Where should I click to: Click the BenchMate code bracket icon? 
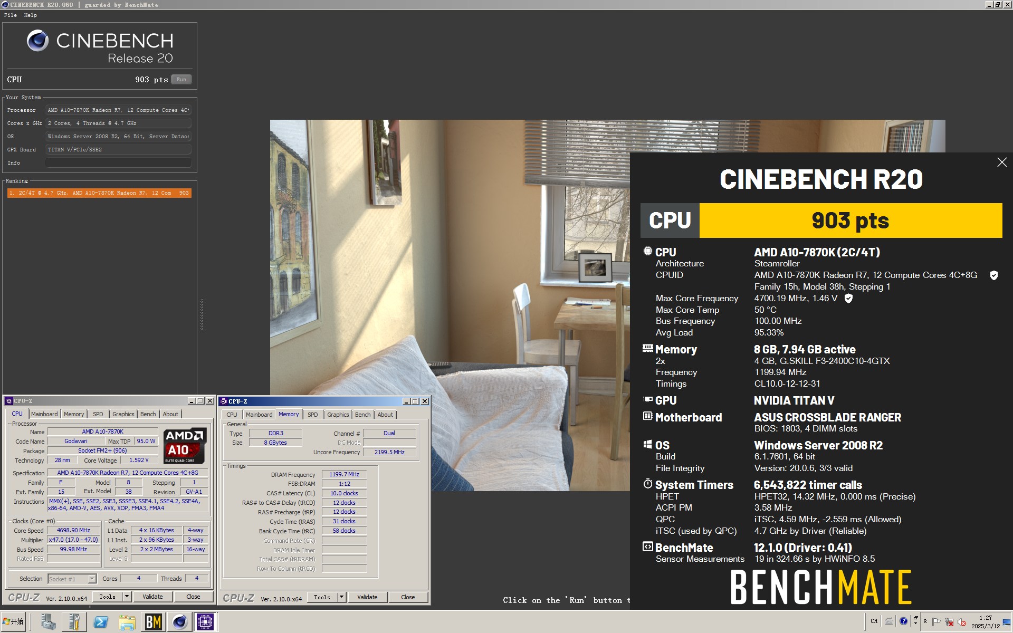[x=647, y=546]
